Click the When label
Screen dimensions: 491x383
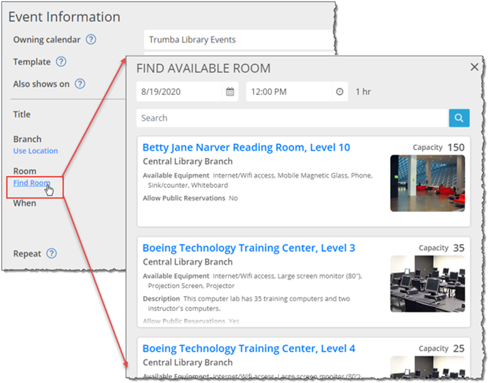click(x=24, y=203)
